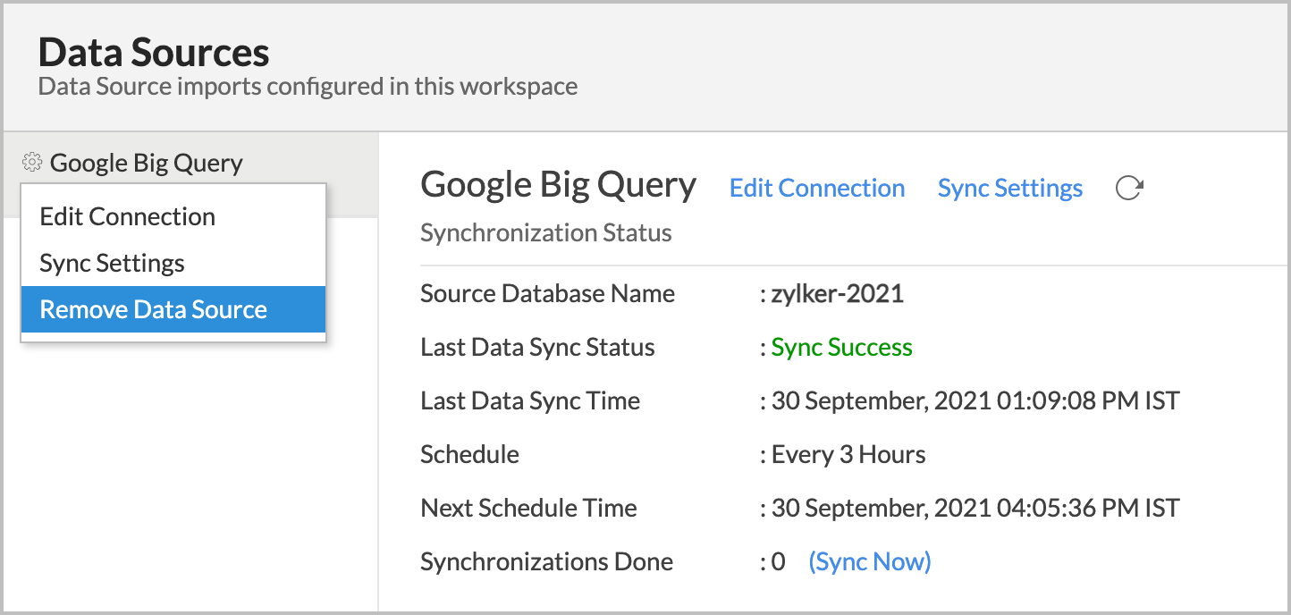1291x615 pixels.
Task: Choose Edit Connection from the popup menu
Action: [173, 216]
